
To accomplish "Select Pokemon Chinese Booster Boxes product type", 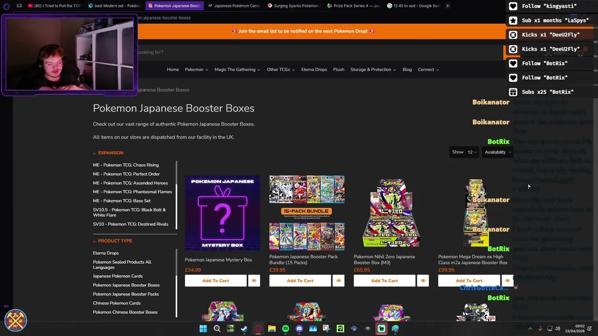I will tap(125, 312).
